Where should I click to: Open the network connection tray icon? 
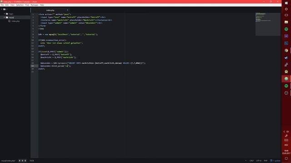(x=286, y=136)
